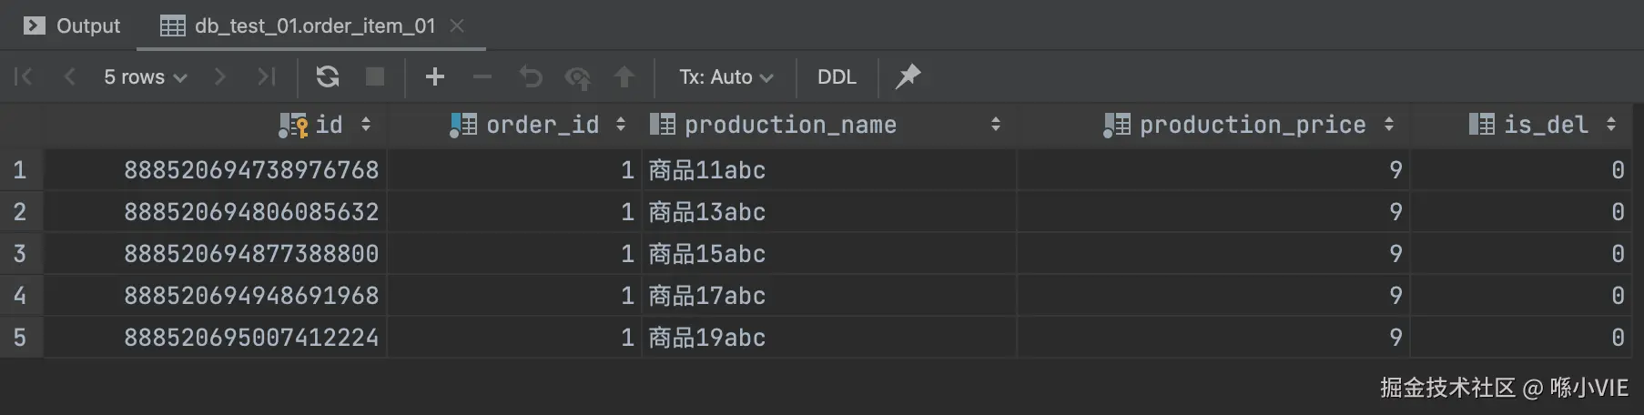1644x415 pixels.
Task: Go to previous page of results
Action: [69, 76]
